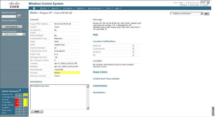Click the Absence notification count
This screenshot has width=215, height=117.
[x=133, y=46]
